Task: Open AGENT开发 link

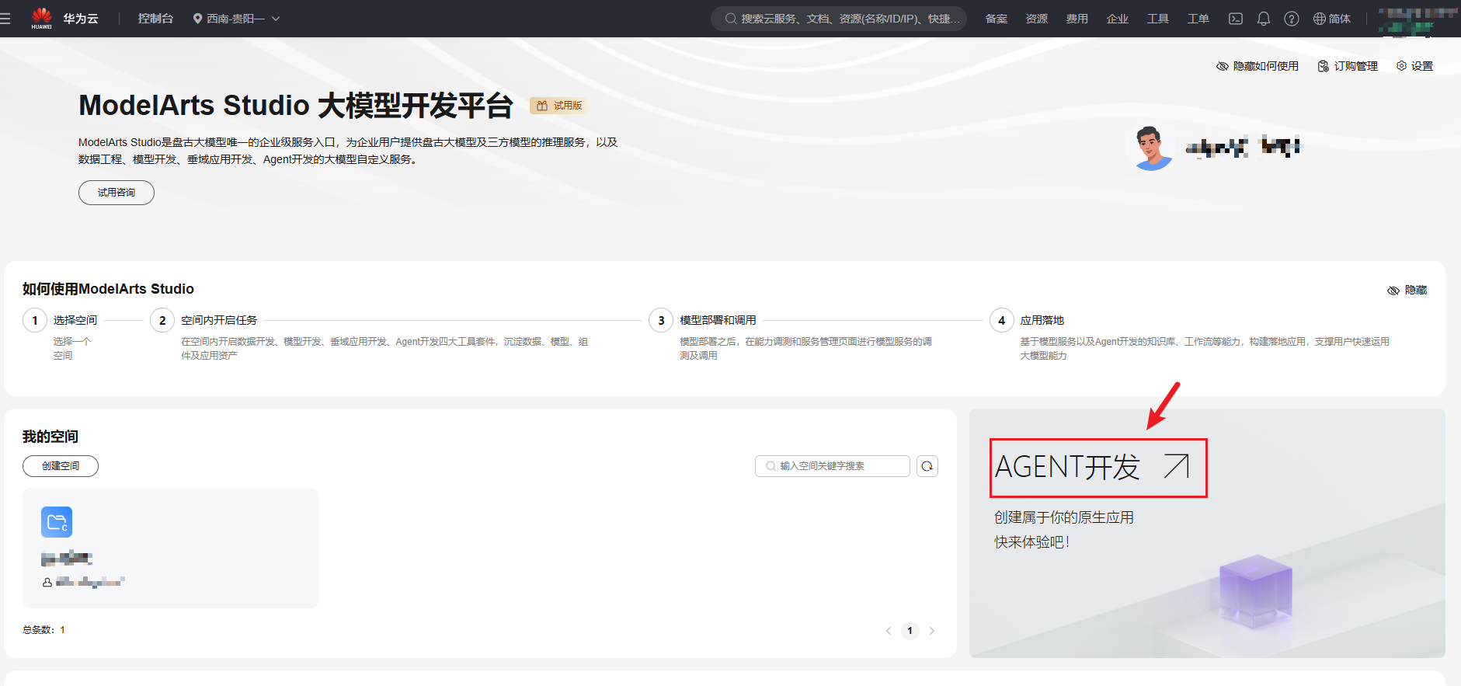Action: coord(1068,467)
